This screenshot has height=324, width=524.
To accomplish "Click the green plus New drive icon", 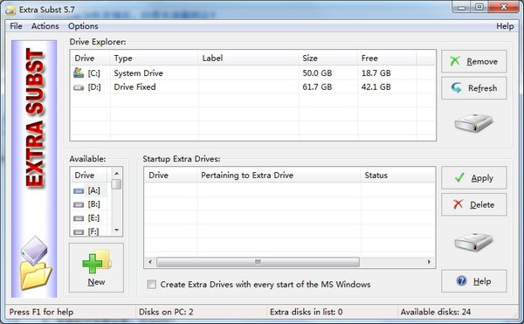I will point(97,261).
